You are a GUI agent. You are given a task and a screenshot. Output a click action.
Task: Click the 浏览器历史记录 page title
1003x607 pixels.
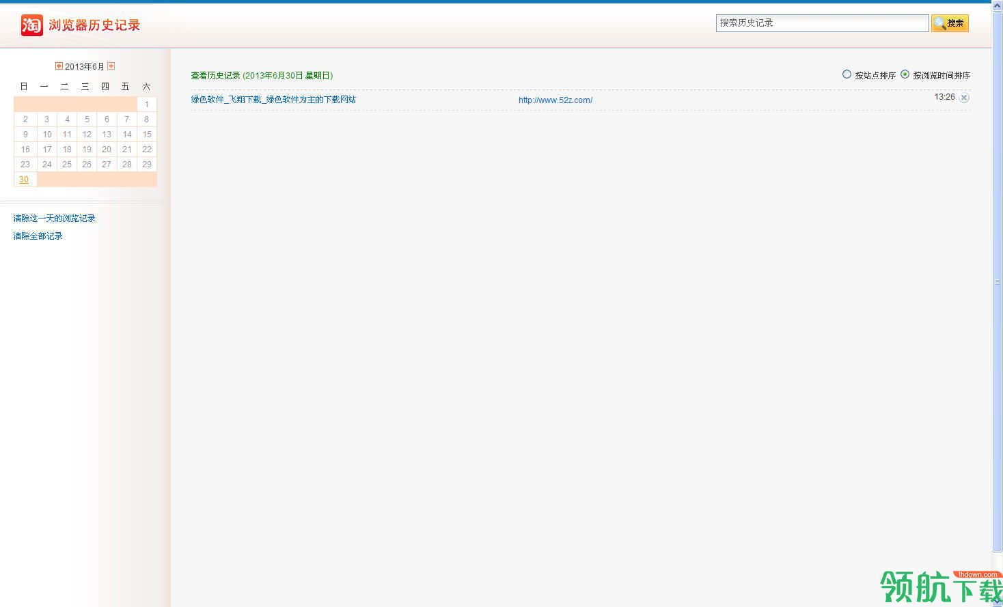click(x=94, y=25)
